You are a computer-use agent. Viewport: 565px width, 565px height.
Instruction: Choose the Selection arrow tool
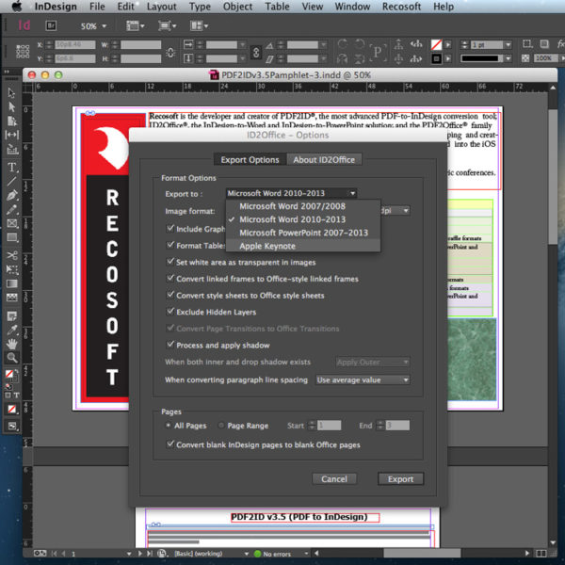click(x=12, y=92)
